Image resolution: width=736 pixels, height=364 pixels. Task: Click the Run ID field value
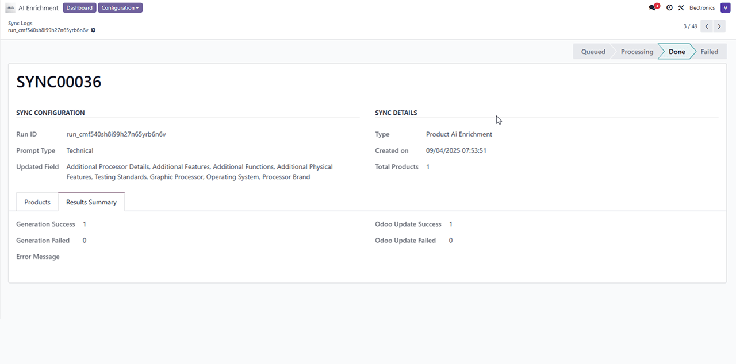pyautogui.click(x=116, y=134)
